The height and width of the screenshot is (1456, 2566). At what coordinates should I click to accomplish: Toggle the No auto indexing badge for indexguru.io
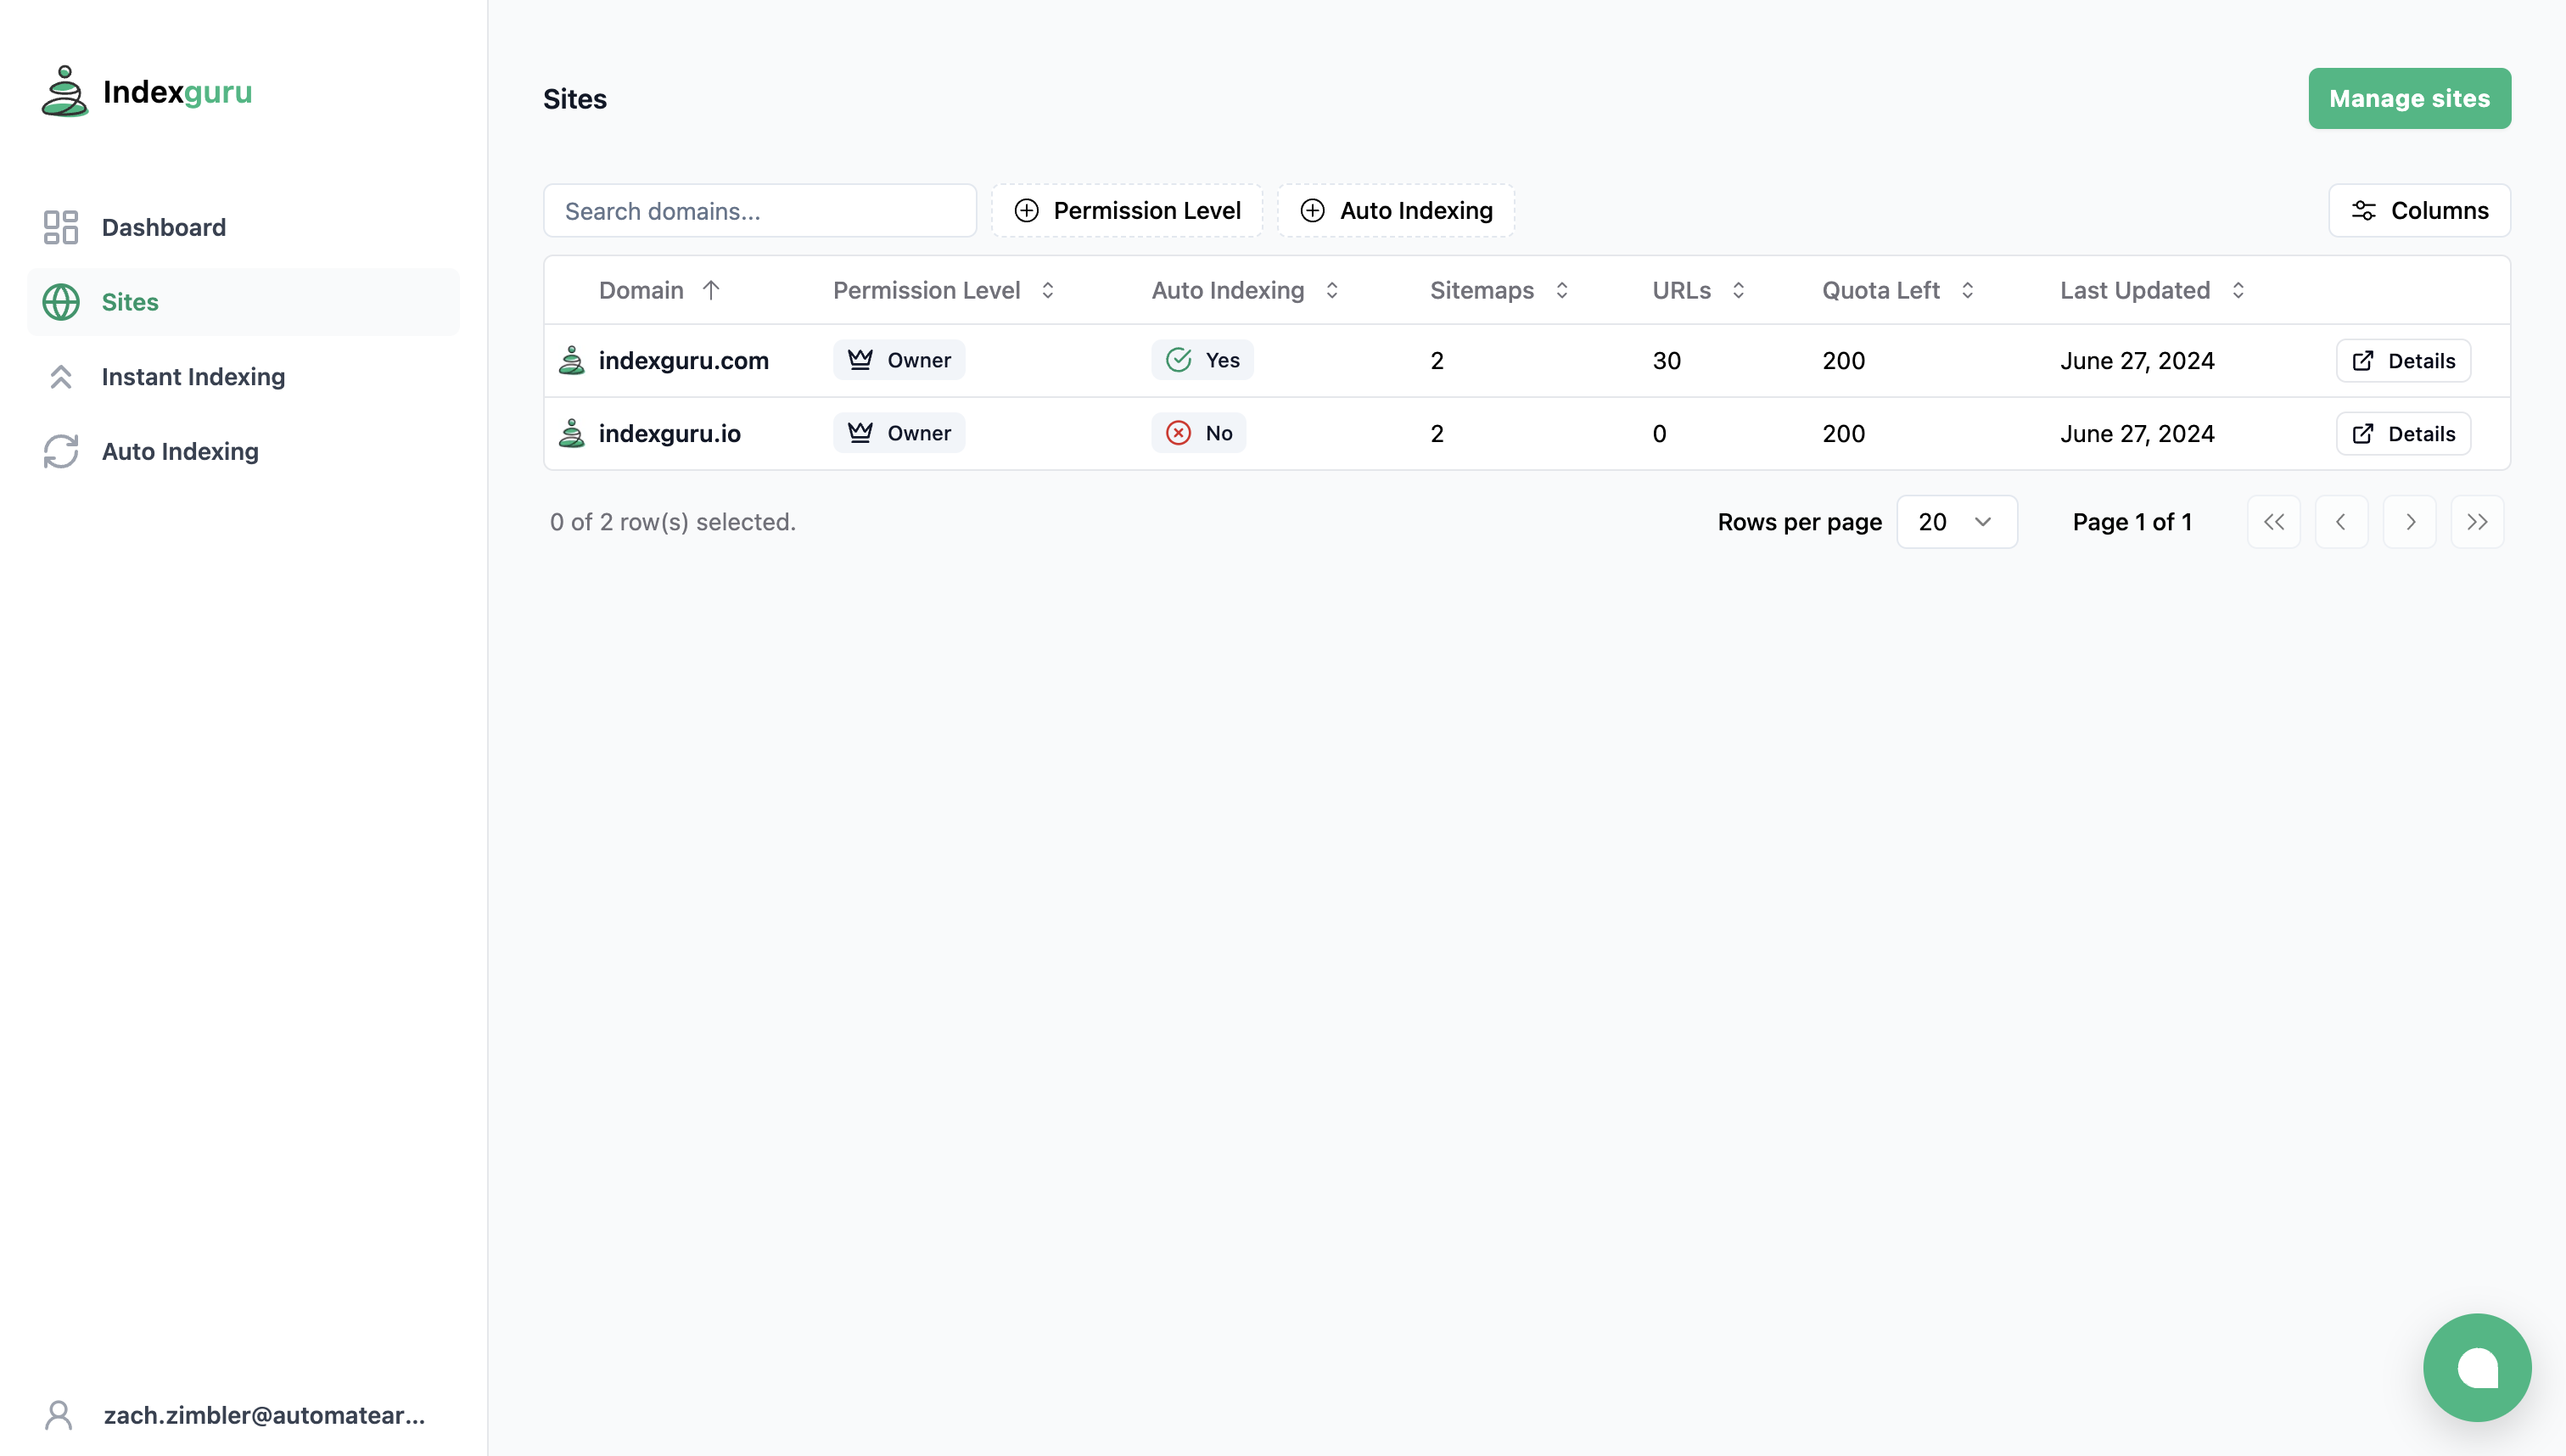pyautogui.click(x=1198, y=433)
